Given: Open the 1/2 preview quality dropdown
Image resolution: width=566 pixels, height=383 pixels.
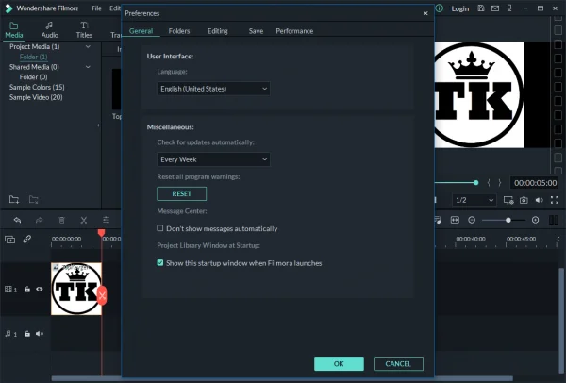Looking at the screenshot, I should 474,200.
